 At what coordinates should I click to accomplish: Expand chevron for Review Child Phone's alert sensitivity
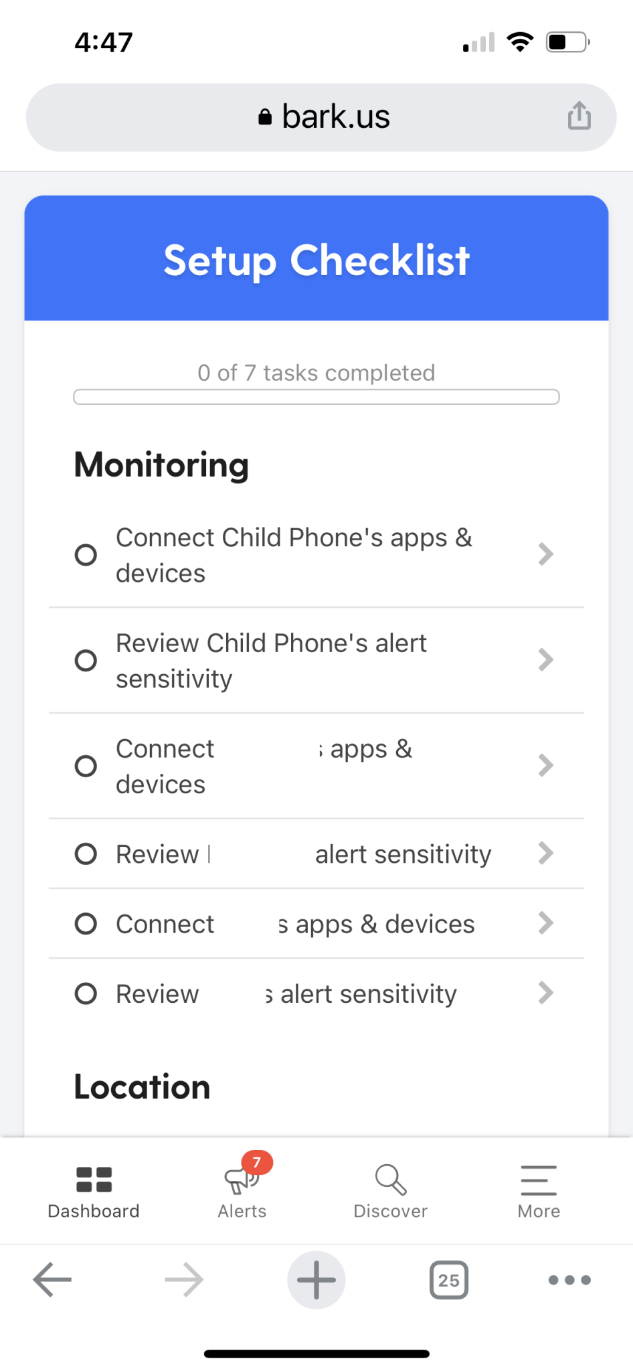pyautogui.click(x=546, y=660)
